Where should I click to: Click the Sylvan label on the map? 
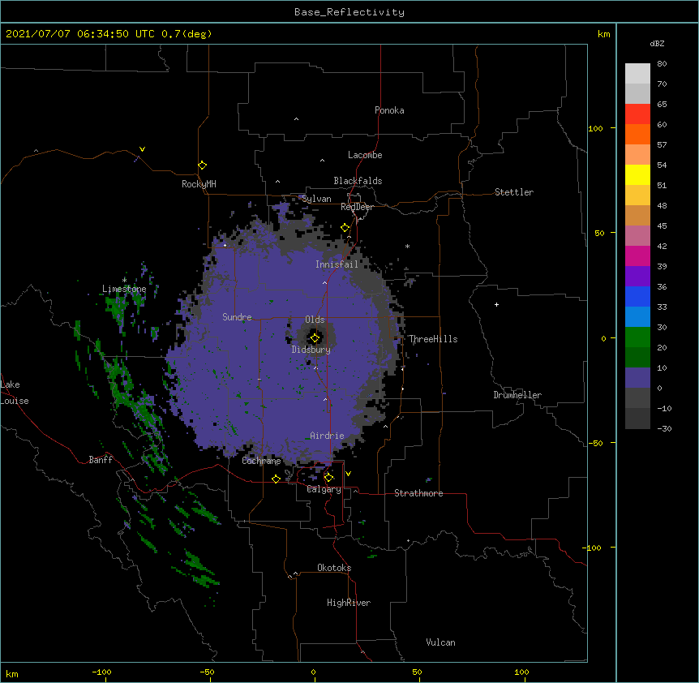pyautogui.click(x=316, y=199)
